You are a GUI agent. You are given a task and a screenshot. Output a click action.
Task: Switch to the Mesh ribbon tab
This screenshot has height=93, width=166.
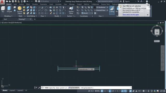[28, 4]
